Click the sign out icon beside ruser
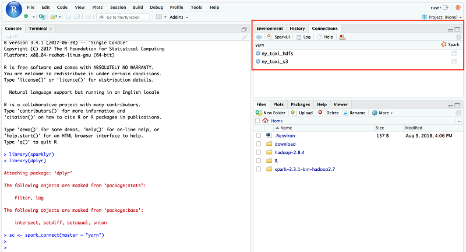The height and width of the screenshot is (252, 466). (x=446, y=8)
